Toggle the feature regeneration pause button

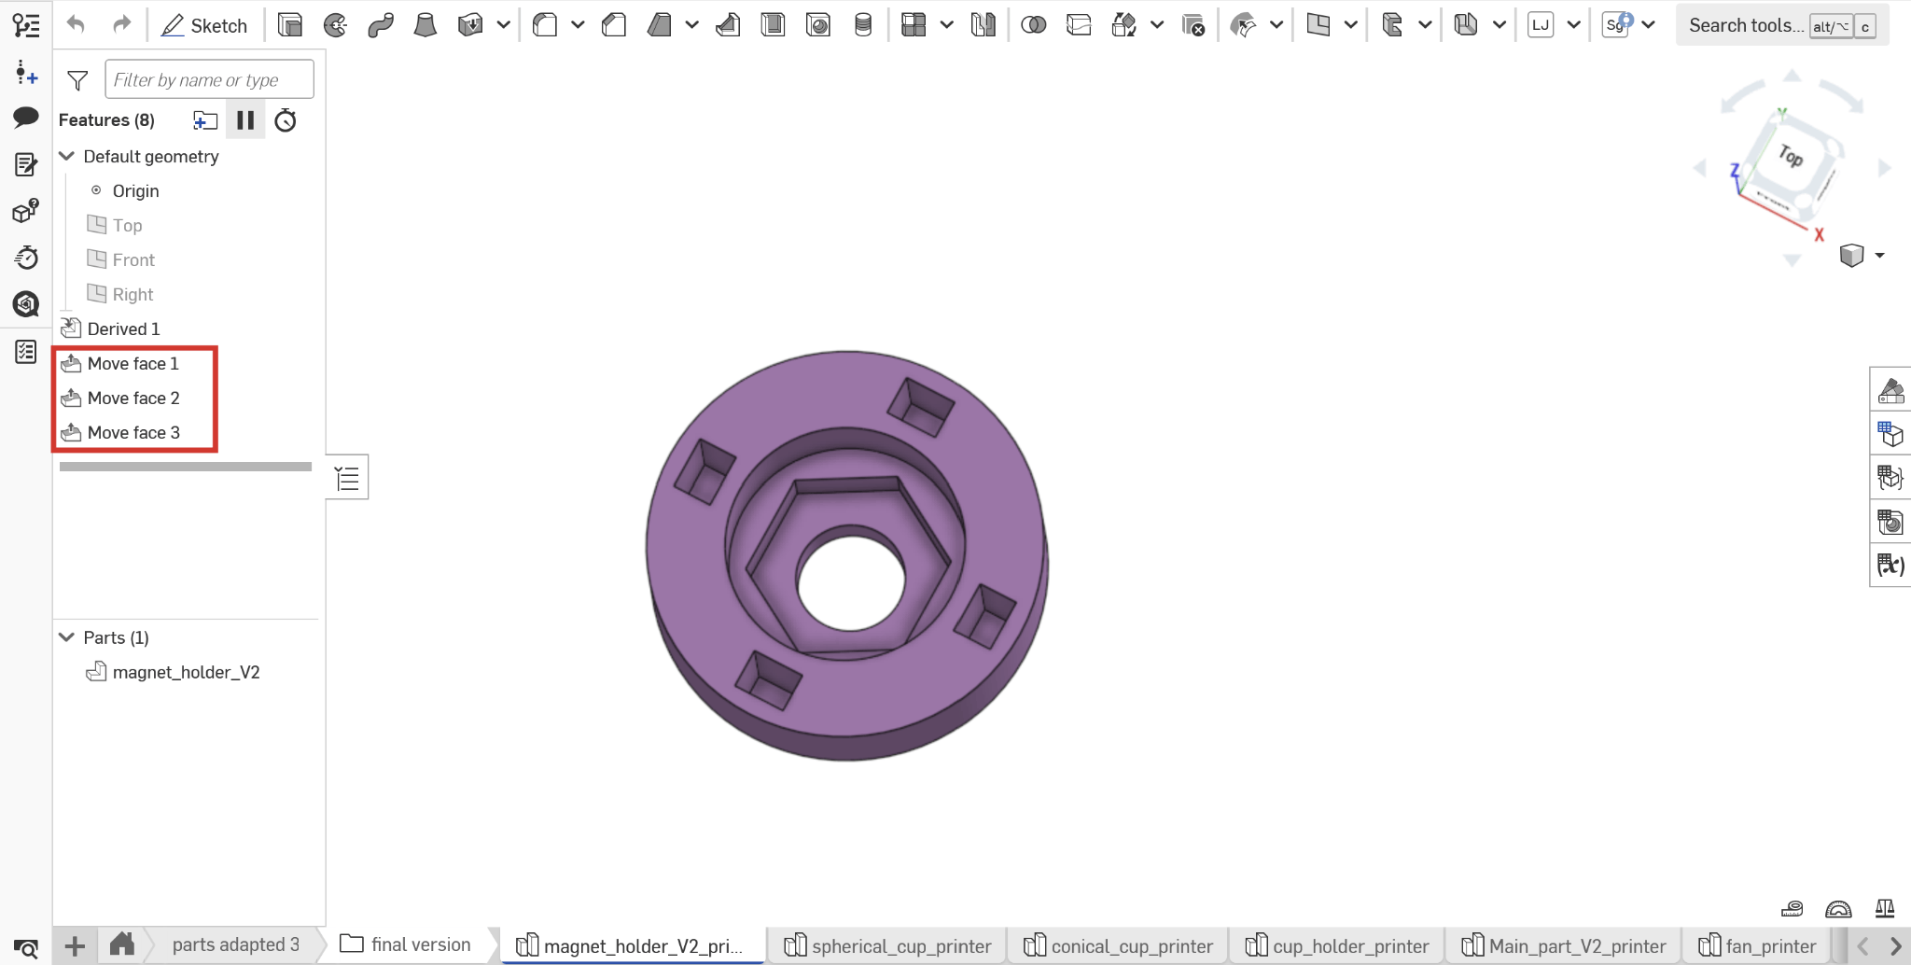tap(245, 120)
